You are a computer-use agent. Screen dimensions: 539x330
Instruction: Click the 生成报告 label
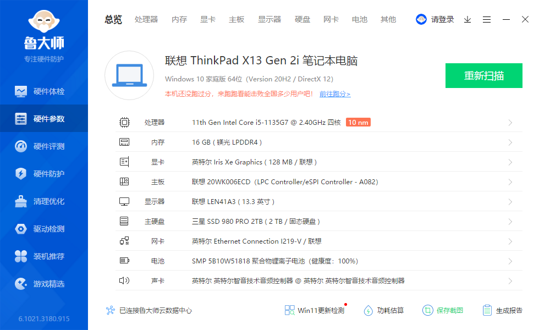509,310
